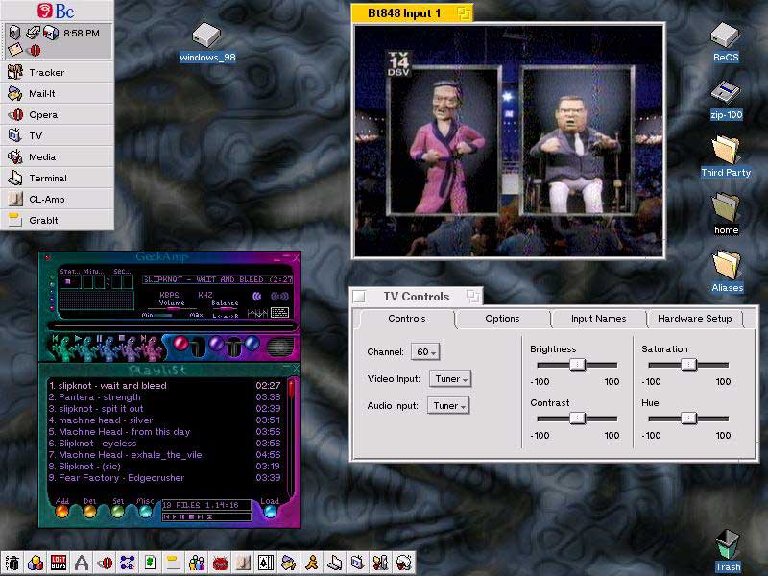Click the red ball button in GeekAmp

point(180,344)
